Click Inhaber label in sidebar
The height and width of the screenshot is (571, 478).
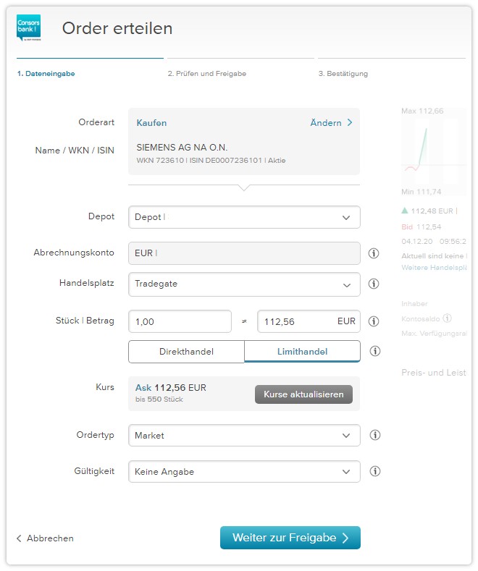click(x=414, y=304)
